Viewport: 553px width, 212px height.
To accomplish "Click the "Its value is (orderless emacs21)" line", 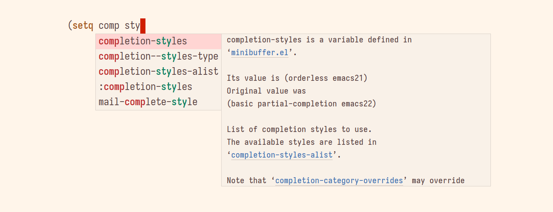I will [x=297, y=78].
